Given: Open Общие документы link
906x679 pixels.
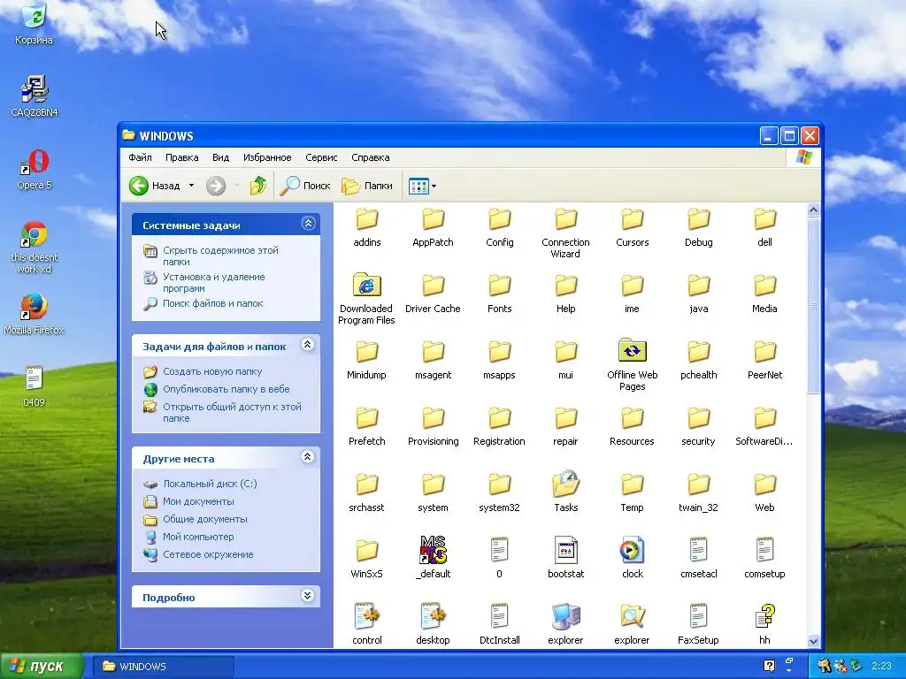Looking at the screenshot, I should click(204, 519).
